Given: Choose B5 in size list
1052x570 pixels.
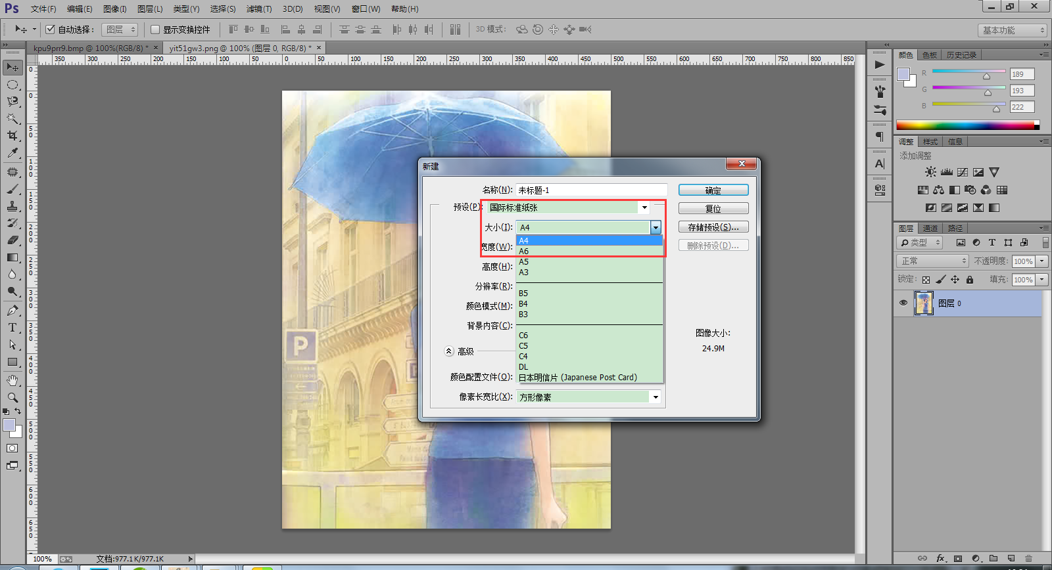Looking at the screenshot, I should [x=590, y=294].
